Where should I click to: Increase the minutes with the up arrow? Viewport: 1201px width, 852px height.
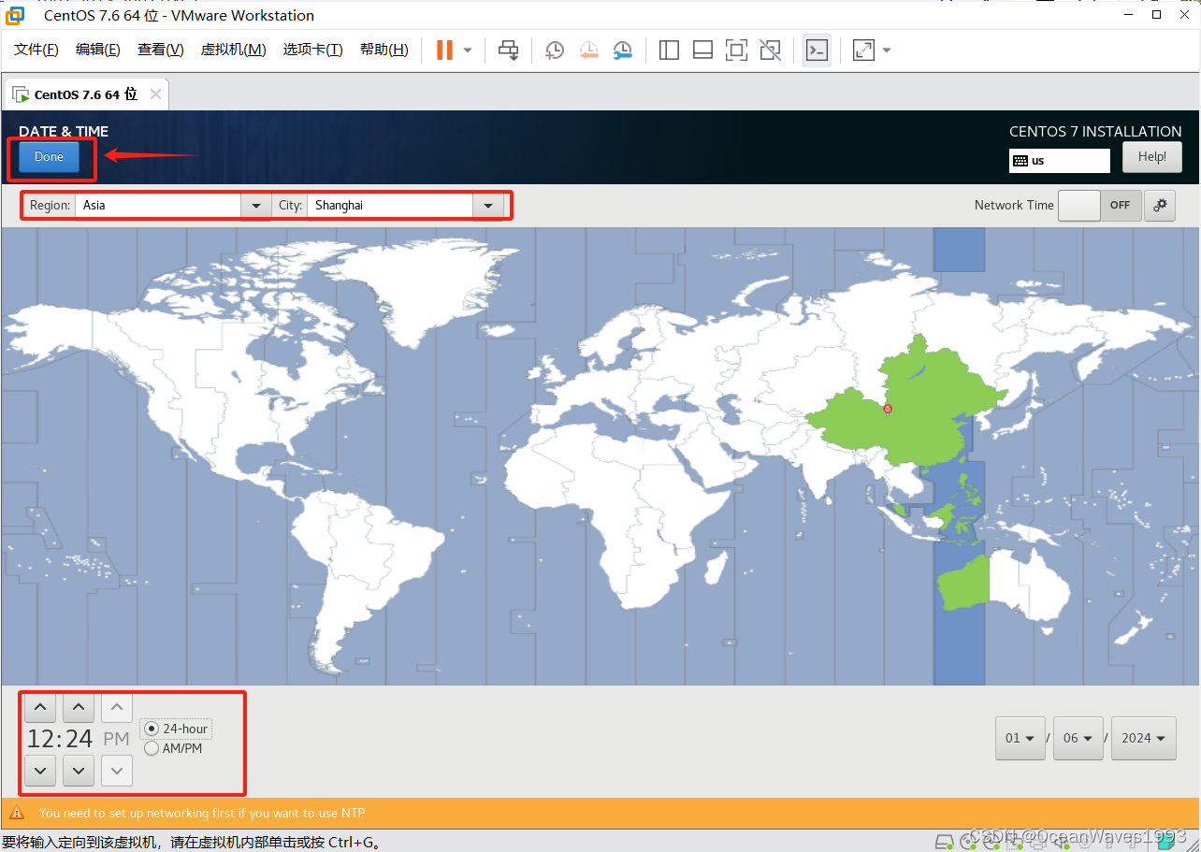(x=79, y=707)
